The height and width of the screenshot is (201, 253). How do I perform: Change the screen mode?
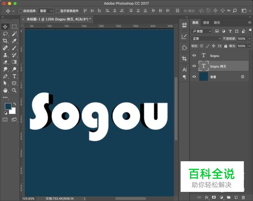[x=14, y=120]
